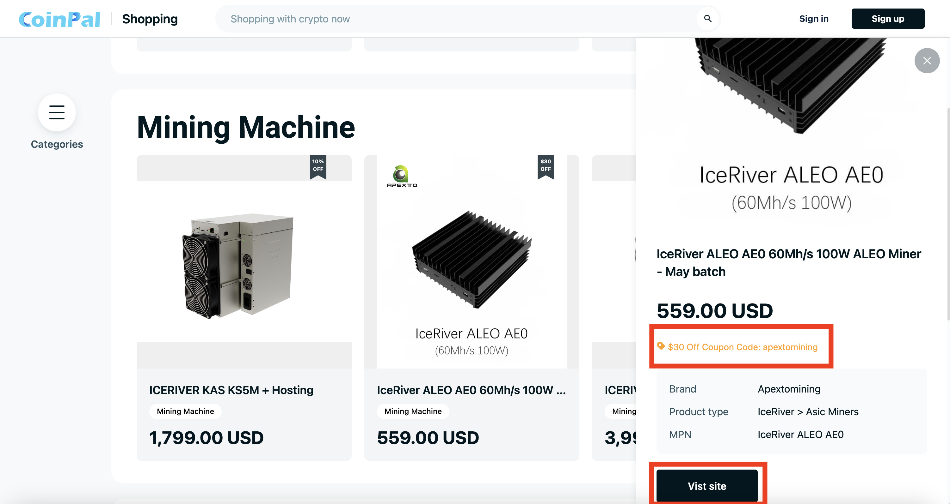Click the CoinPal logo

[x=59, y=19]
